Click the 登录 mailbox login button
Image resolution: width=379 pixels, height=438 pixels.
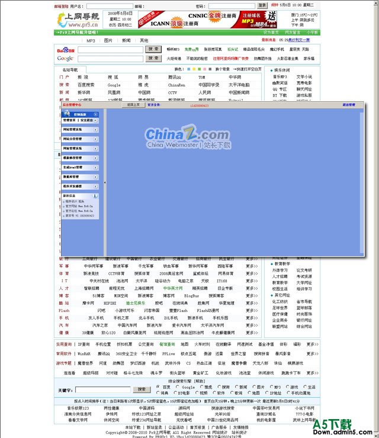point(262,5)
